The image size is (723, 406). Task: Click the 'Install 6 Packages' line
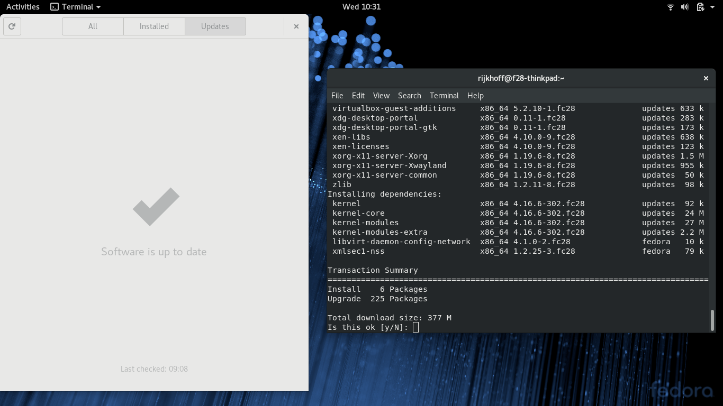[x=377, y=289]
